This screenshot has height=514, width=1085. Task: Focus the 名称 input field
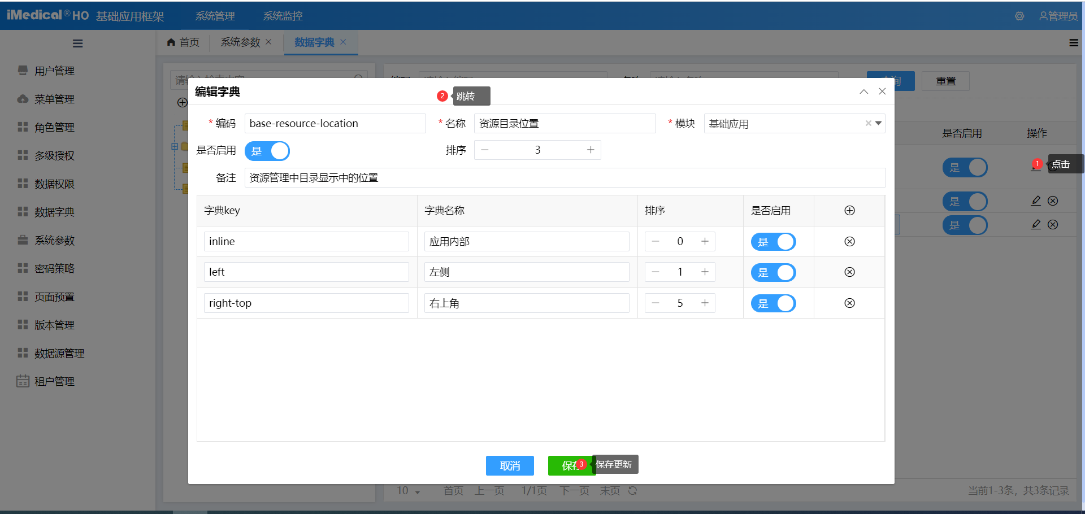coord(565,124)
